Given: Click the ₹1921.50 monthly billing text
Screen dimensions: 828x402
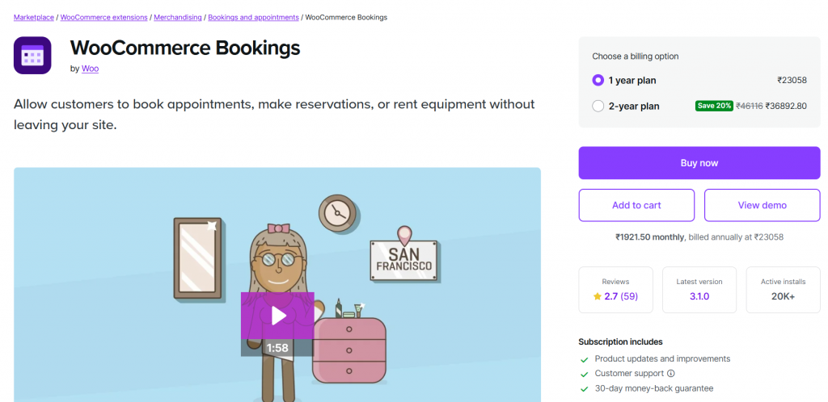Looking at the screenshot, I should [x=649, y=237].
